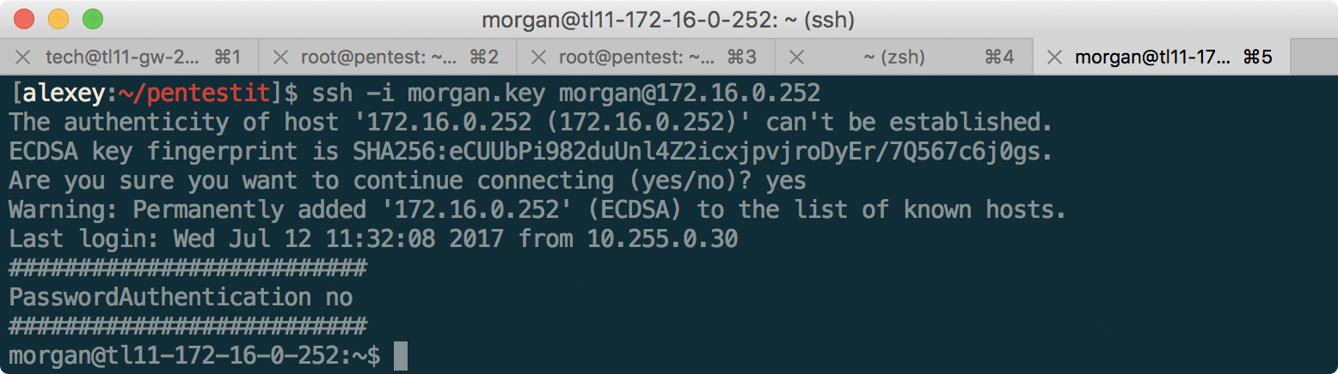This screenshot has height=374, width=1338.
Task: Switch to the root@pentest ⌘3 tab
Action: pos(636,57)
